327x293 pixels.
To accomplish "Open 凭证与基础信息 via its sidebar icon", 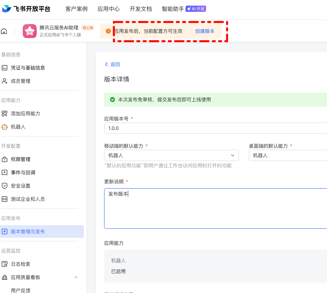I will [5, 68].
